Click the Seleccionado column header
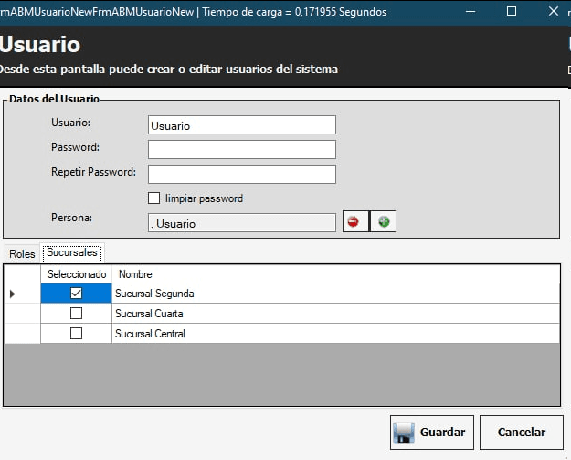 [x=77, y=274]
